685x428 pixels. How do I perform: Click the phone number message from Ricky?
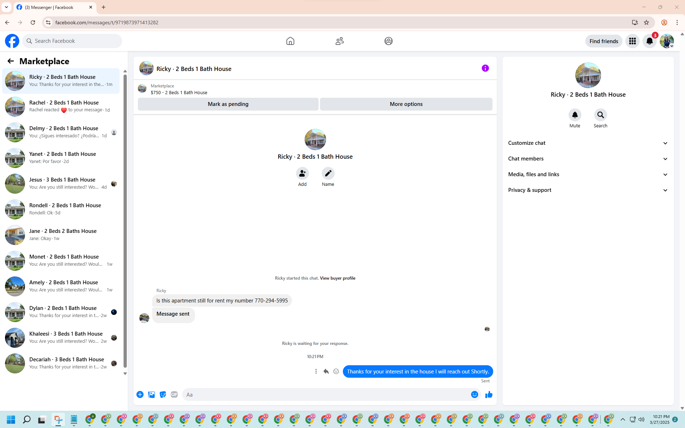tap(222, 301)
